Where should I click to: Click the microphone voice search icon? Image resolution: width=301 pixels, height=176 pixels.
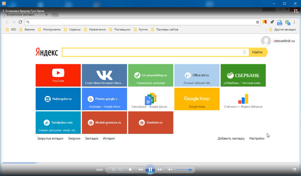(244, 52)
